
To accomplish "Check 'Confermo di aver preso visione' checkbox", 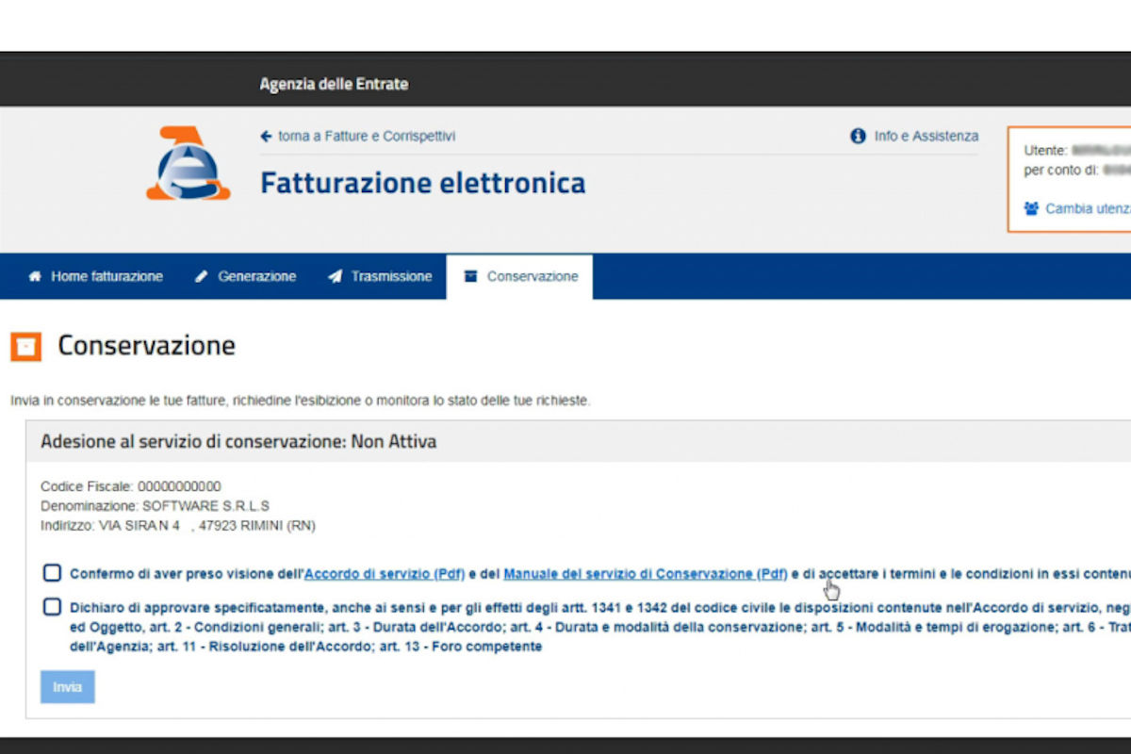I will 52,573.
